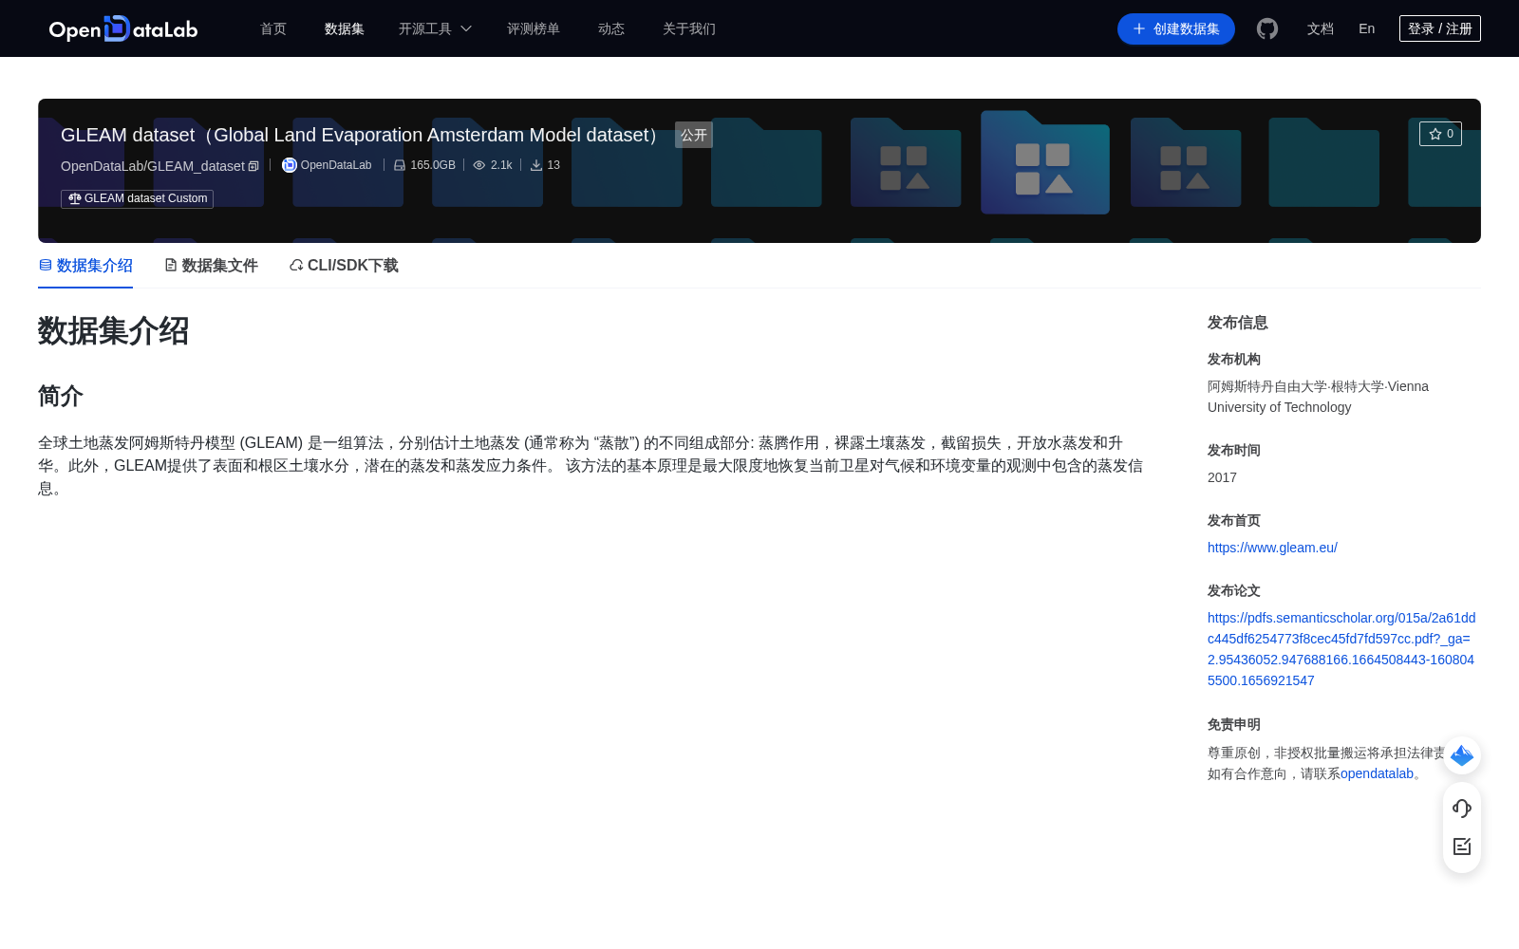Click the blue bird floating icon

pos(1462,755)
